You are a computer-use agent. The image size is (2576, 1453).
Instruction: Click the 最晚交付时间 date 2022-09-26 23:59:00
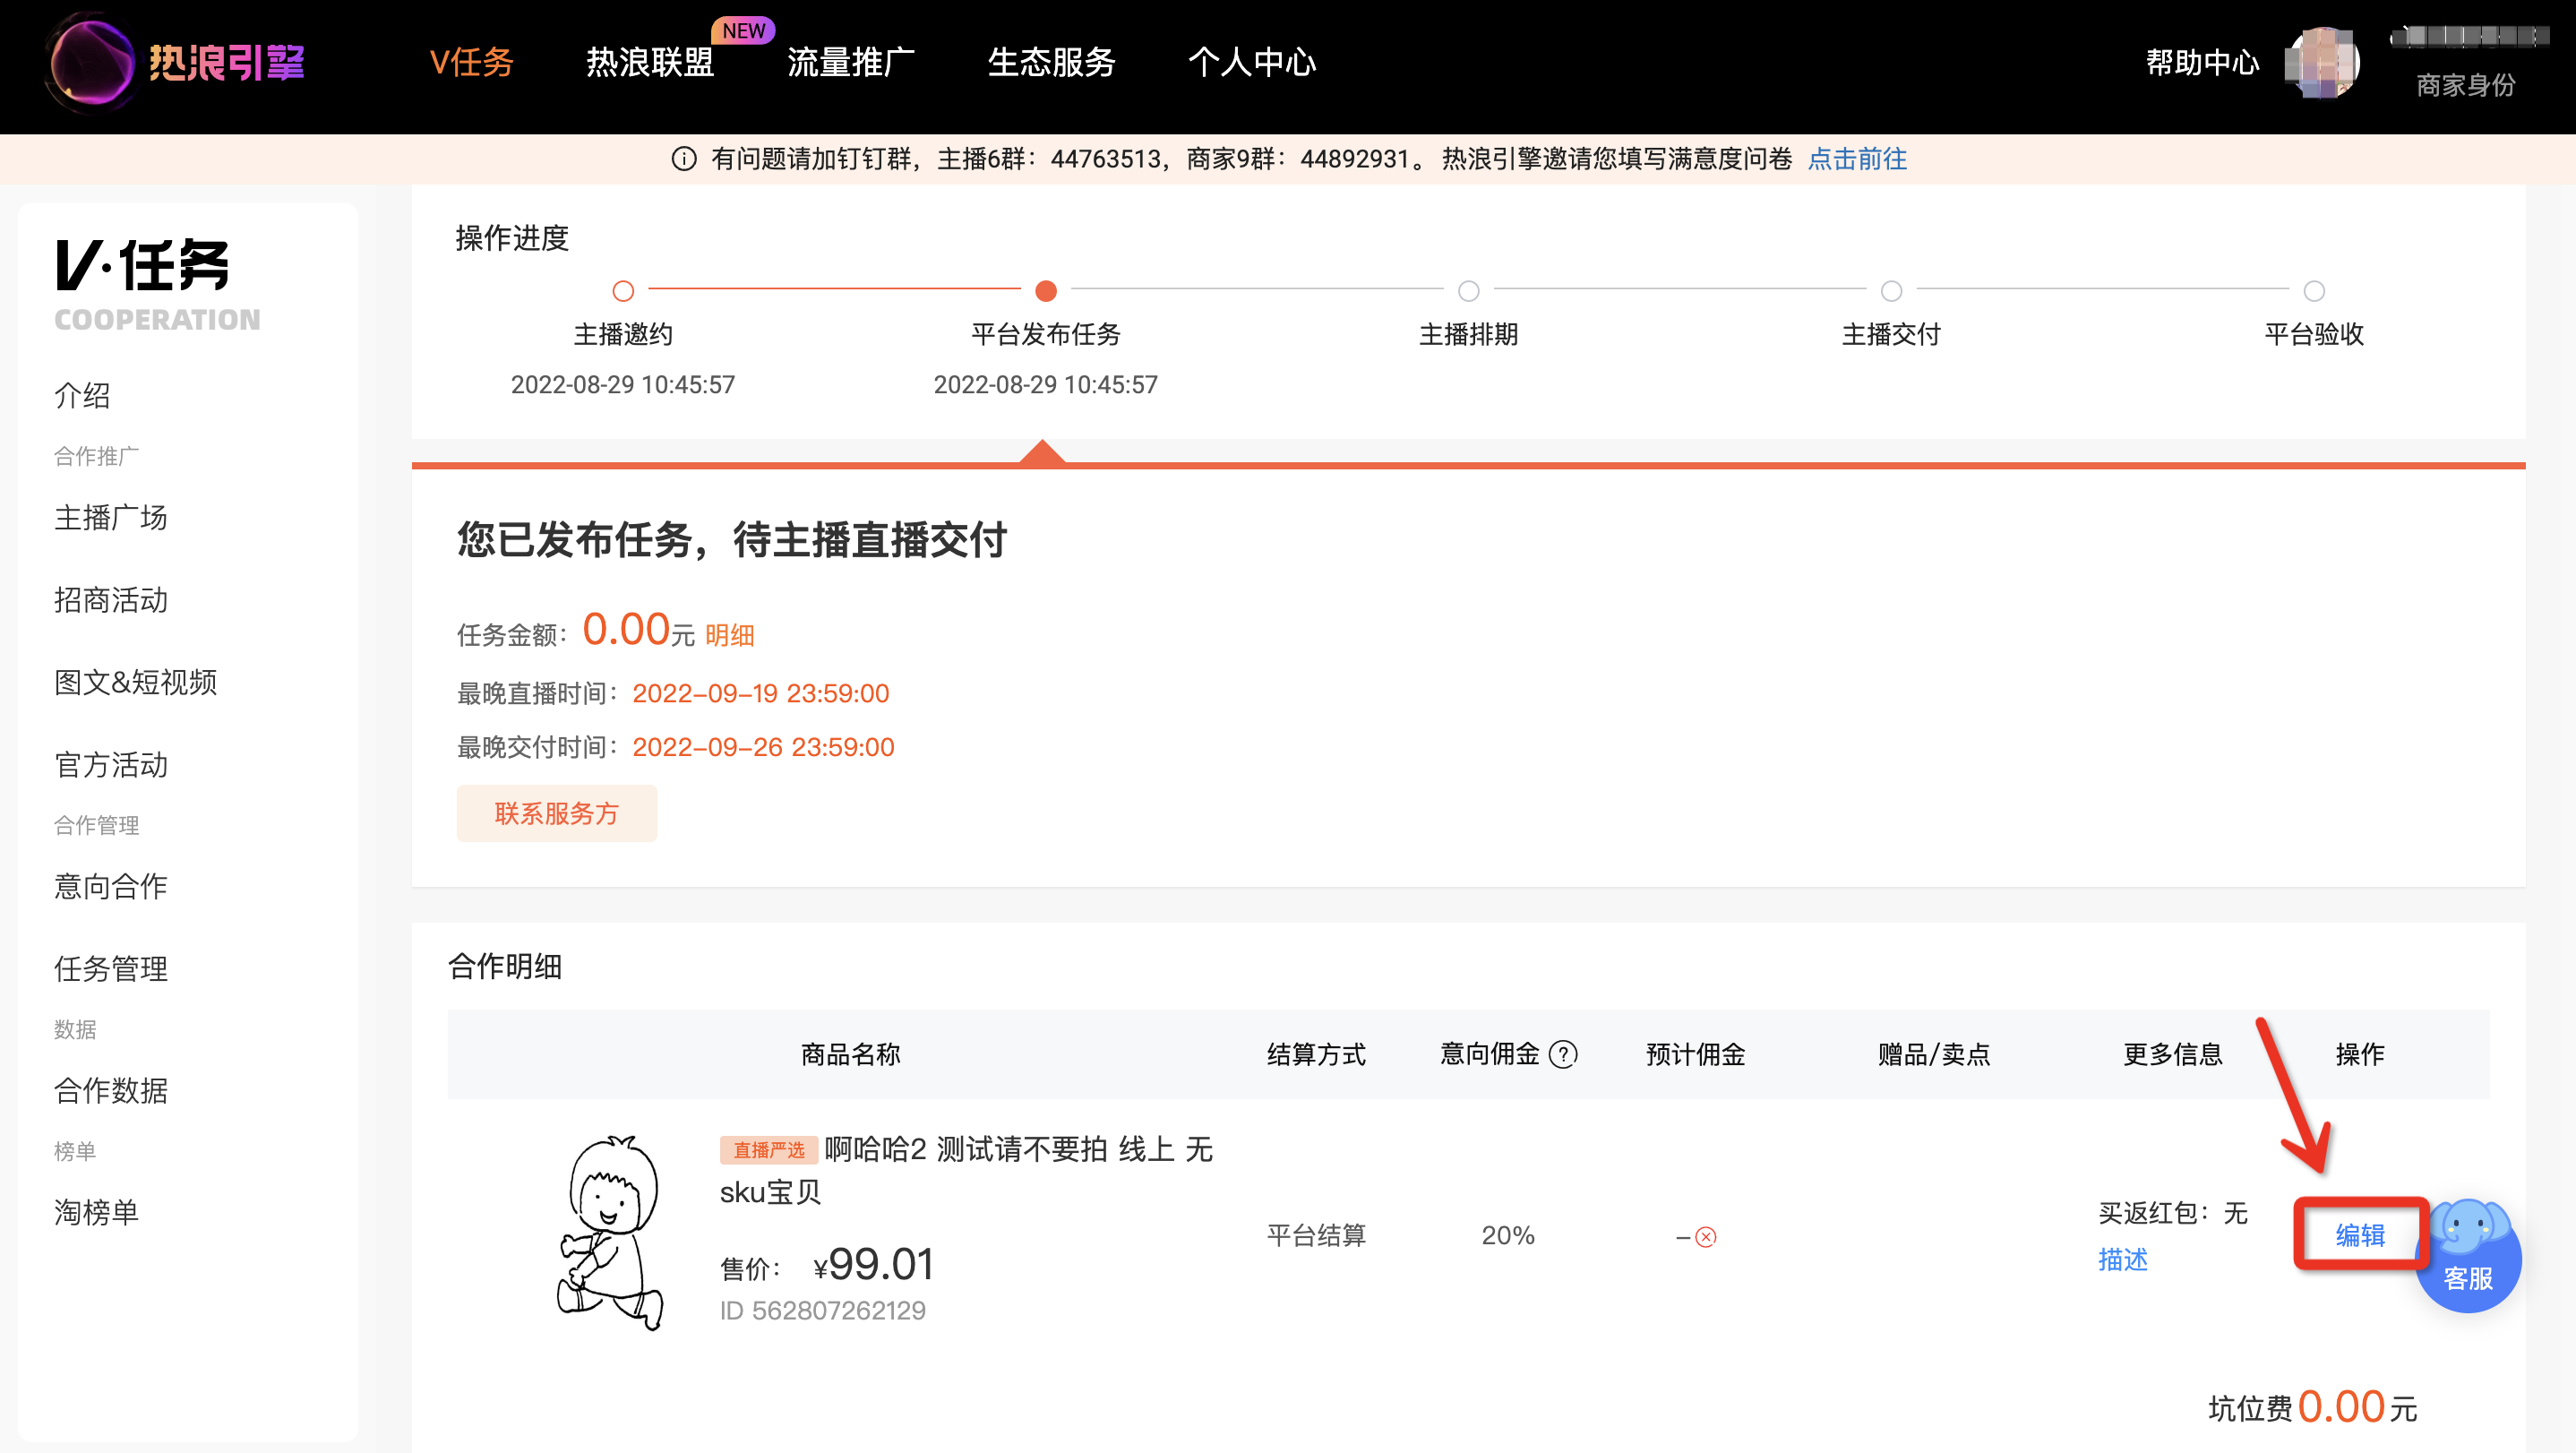(763, 747)
